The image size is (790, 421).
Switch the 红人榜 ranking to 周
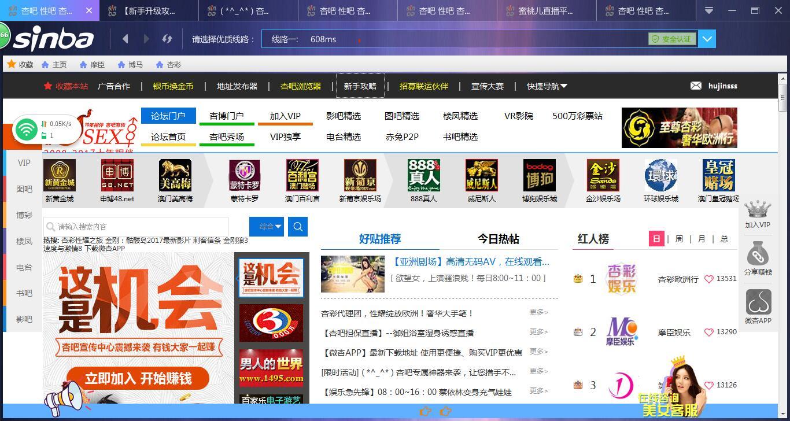[679, 239]
